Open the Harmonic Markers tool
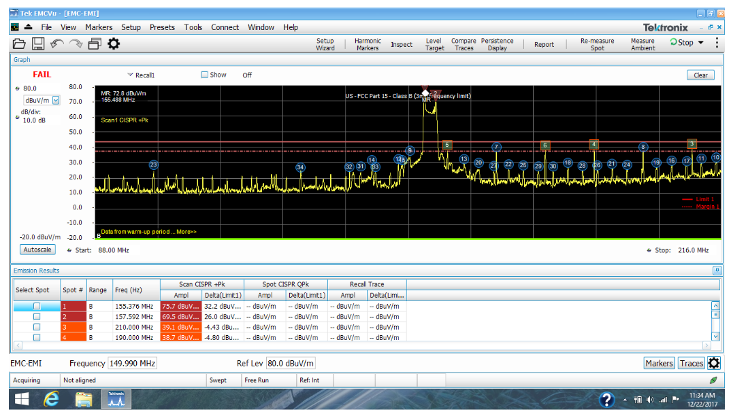 (x=368, y=44)
